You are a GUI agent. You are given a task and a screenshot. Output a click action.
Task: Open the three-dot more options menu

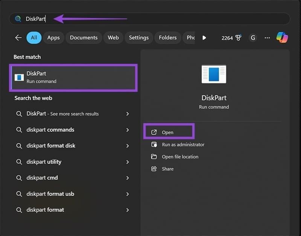267,38
